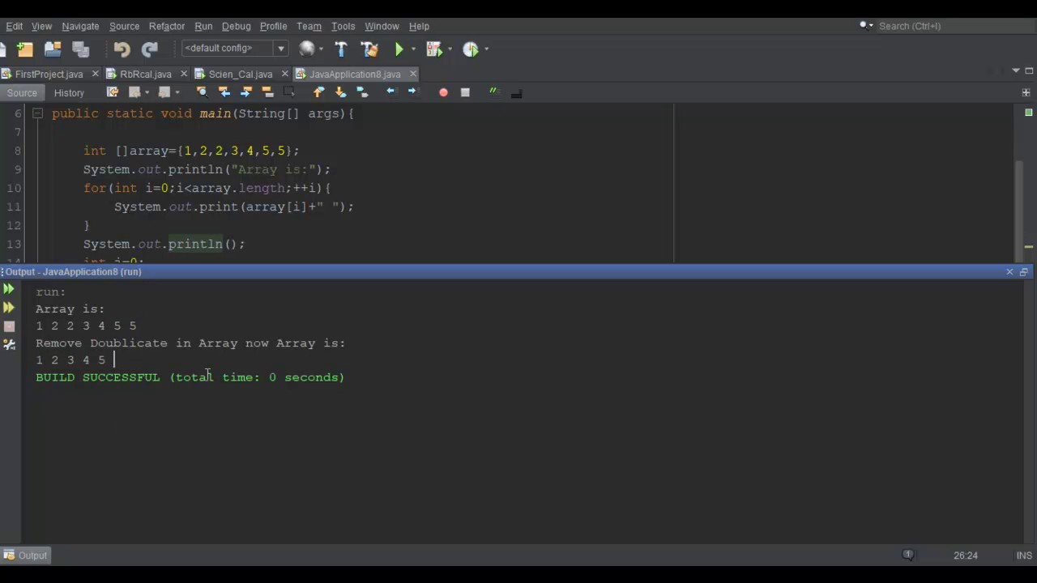Screen dimensions: 1037x583
Task: Collapse the main method code fold
Action: click(37, 113)
